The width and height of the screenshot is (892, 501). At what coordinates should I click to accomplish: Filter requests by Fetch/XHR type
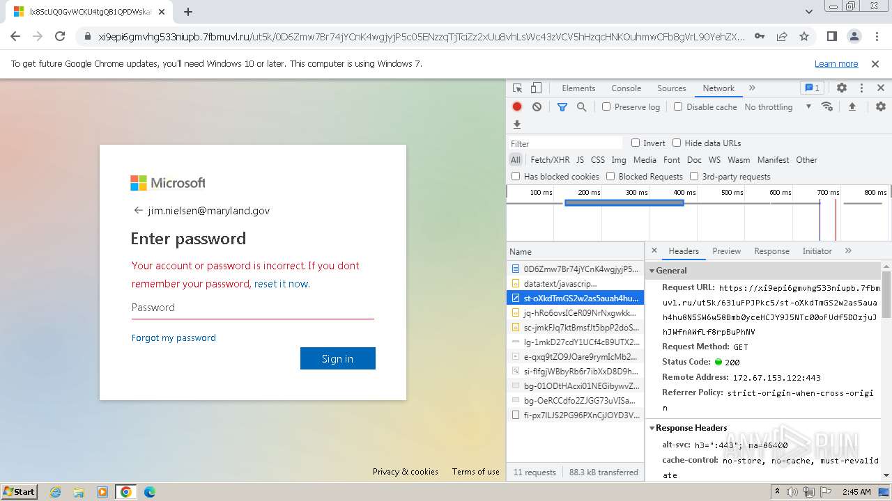tap(550, 160)
